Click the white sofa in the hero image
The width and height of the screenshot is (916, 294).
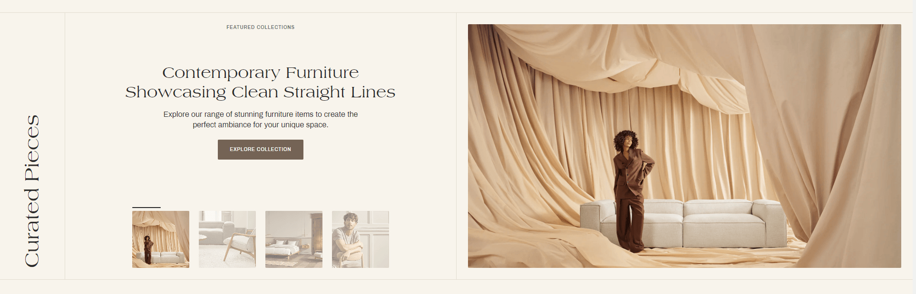(x=683, y=223)
